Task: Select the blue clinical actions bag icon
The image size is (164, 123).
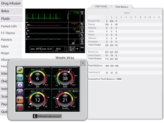Action: pos(20,85)
